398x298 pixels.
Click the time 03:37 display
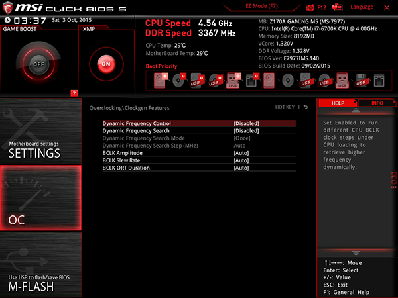click(30, 21)
